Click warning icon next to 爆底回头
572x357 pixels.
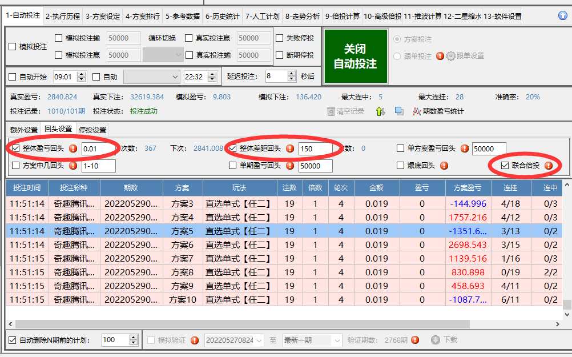pos(444,166)
